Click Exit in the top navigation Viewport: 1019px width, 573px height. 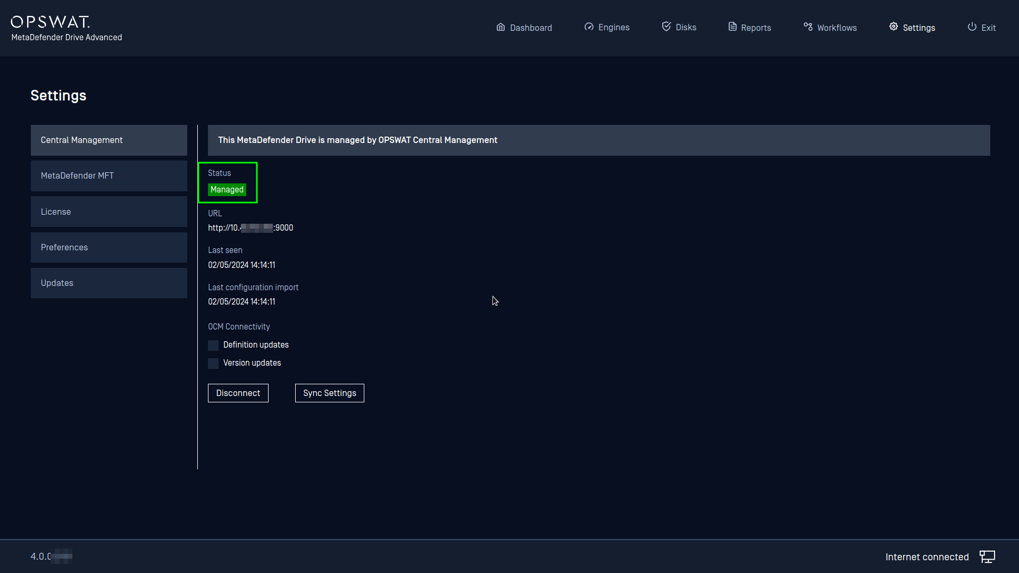(982, 28)
